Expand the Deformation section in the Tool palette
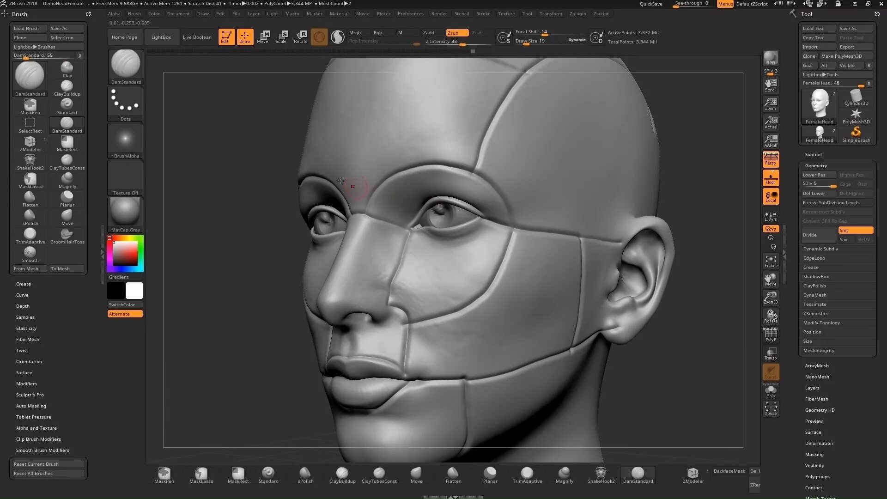 click(x=819, y=443)
